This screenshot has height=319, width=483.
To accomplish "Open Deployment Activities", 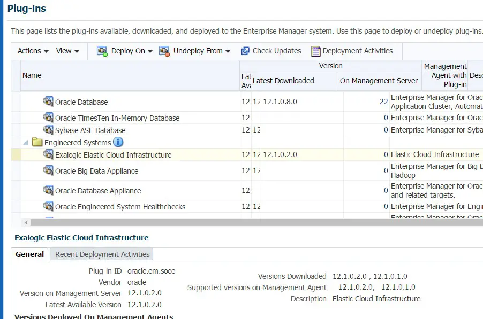I will (352, 51).
